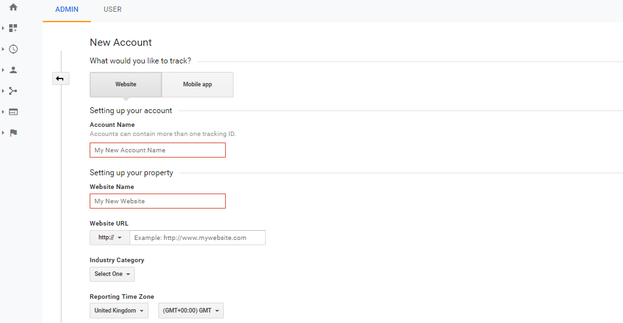Screen dimensions: 623x323
Task: Click the back arrow button
Action: (x=60, y=78)
